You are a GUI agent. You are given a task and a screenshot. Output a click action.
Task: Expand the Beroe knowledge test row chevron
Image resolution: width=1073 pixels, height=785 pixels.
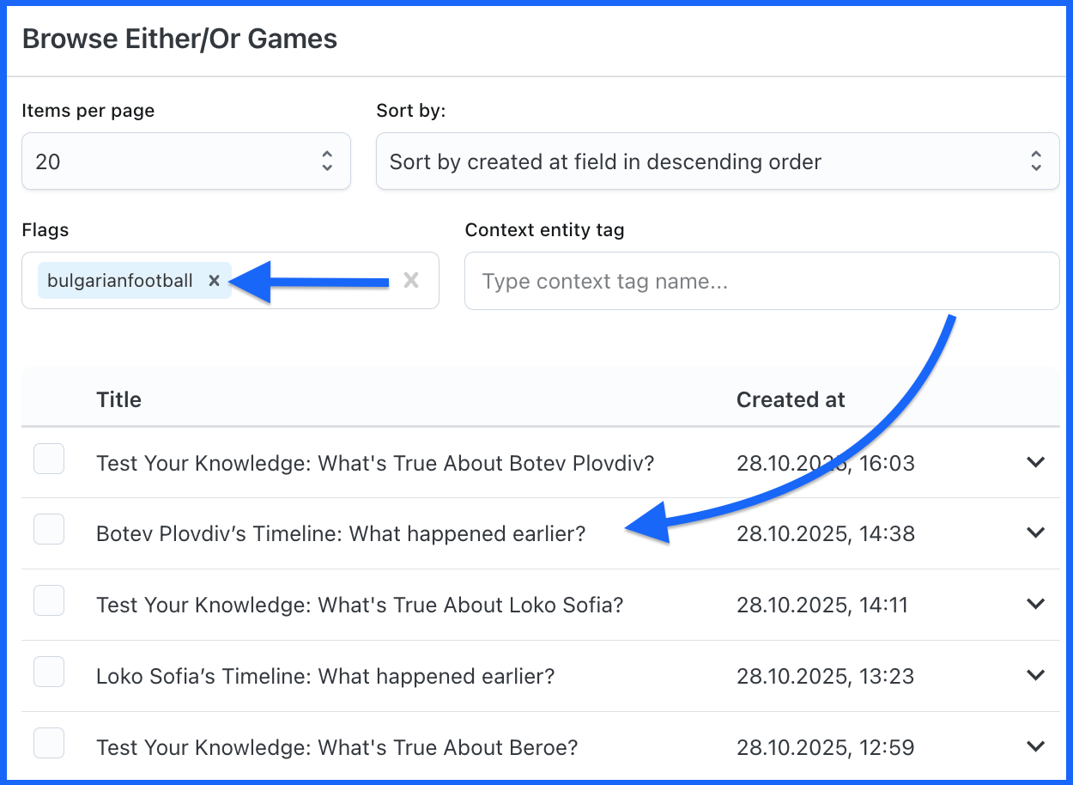click(1036, 745)
